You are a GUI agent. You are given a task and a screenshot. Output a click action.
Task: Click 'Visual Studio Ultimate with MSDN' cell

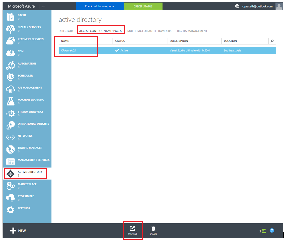[x=190, y=50]
